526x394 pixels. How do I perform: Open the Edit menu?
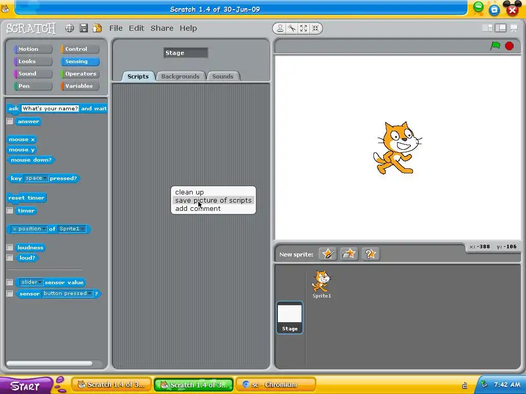(137, 28)
